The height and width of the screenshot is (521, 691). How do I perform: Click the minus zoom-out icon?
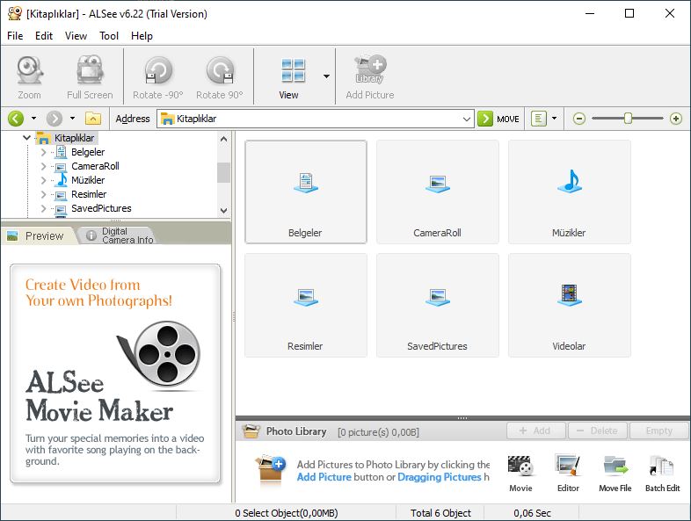click(x=579, y=119)
